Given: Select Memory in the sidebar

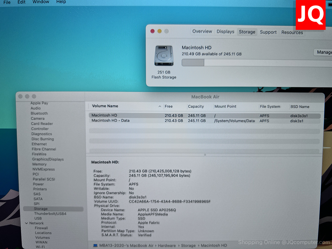Looking at the screenshot, I should 39,164.
